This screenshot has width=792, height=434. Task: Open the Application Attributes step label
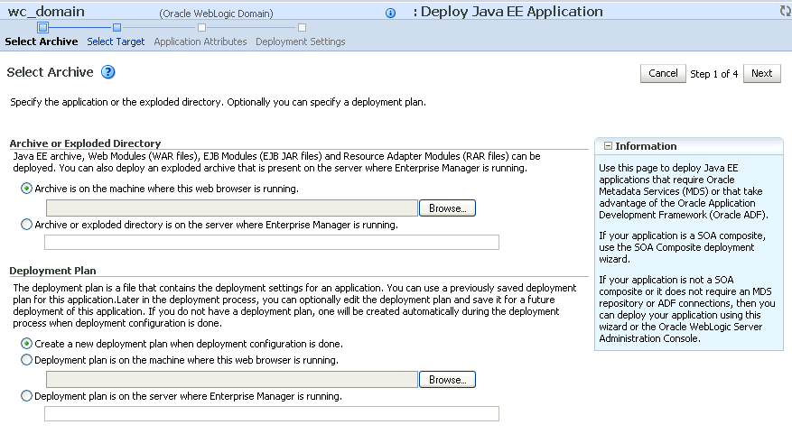pos(200,42)
